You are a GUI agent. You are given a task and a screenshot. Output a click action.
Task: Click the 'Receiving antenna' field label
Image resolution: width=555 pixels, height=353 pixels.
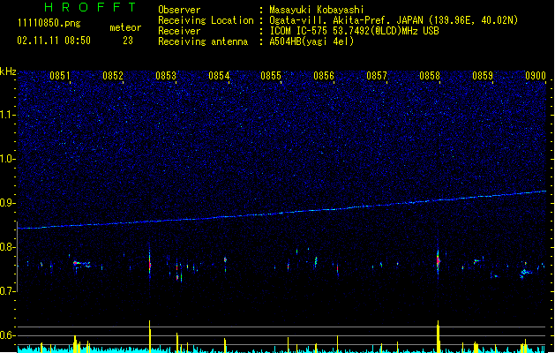pyautogui.click(x=203, y=41)
